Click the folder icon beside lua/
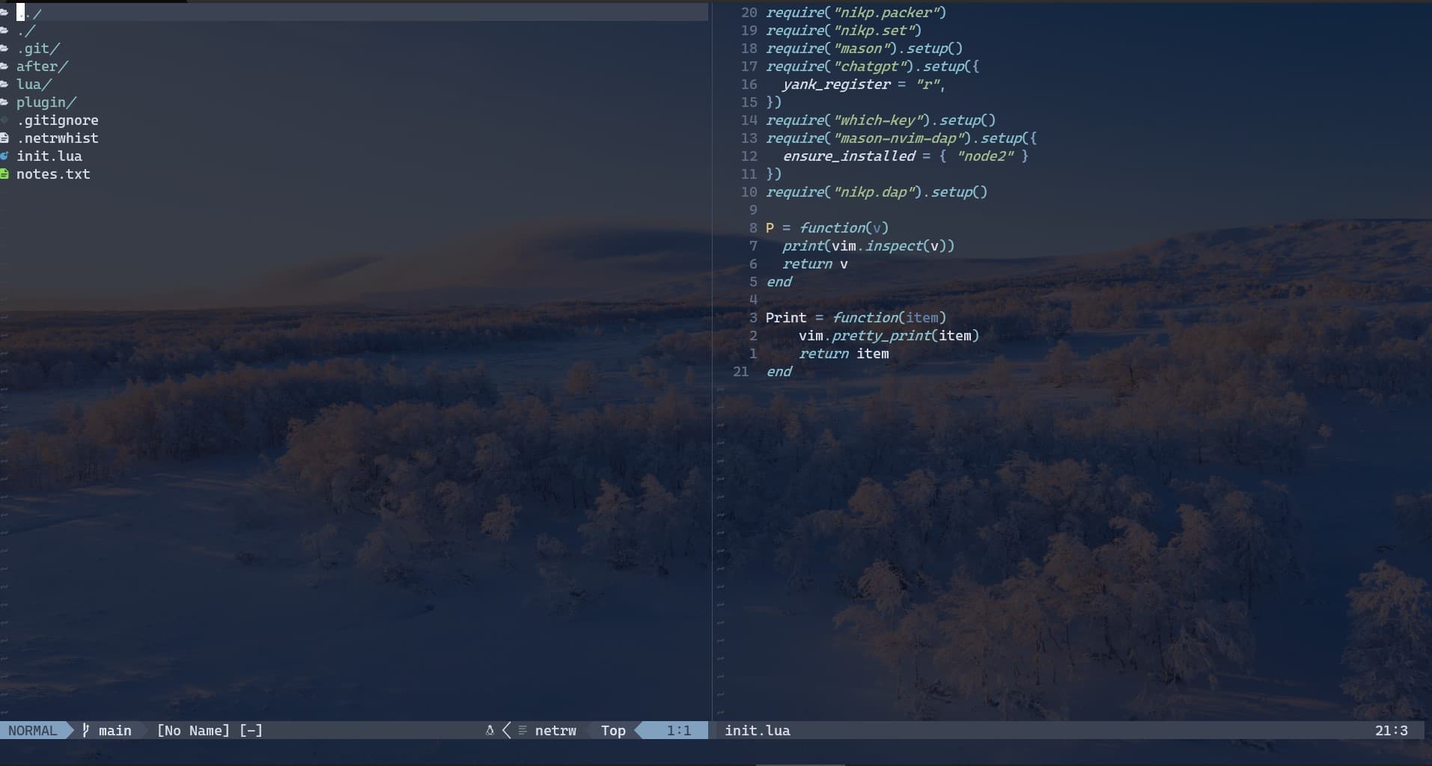Screen dimensions: 1432x766 (5, 85)
